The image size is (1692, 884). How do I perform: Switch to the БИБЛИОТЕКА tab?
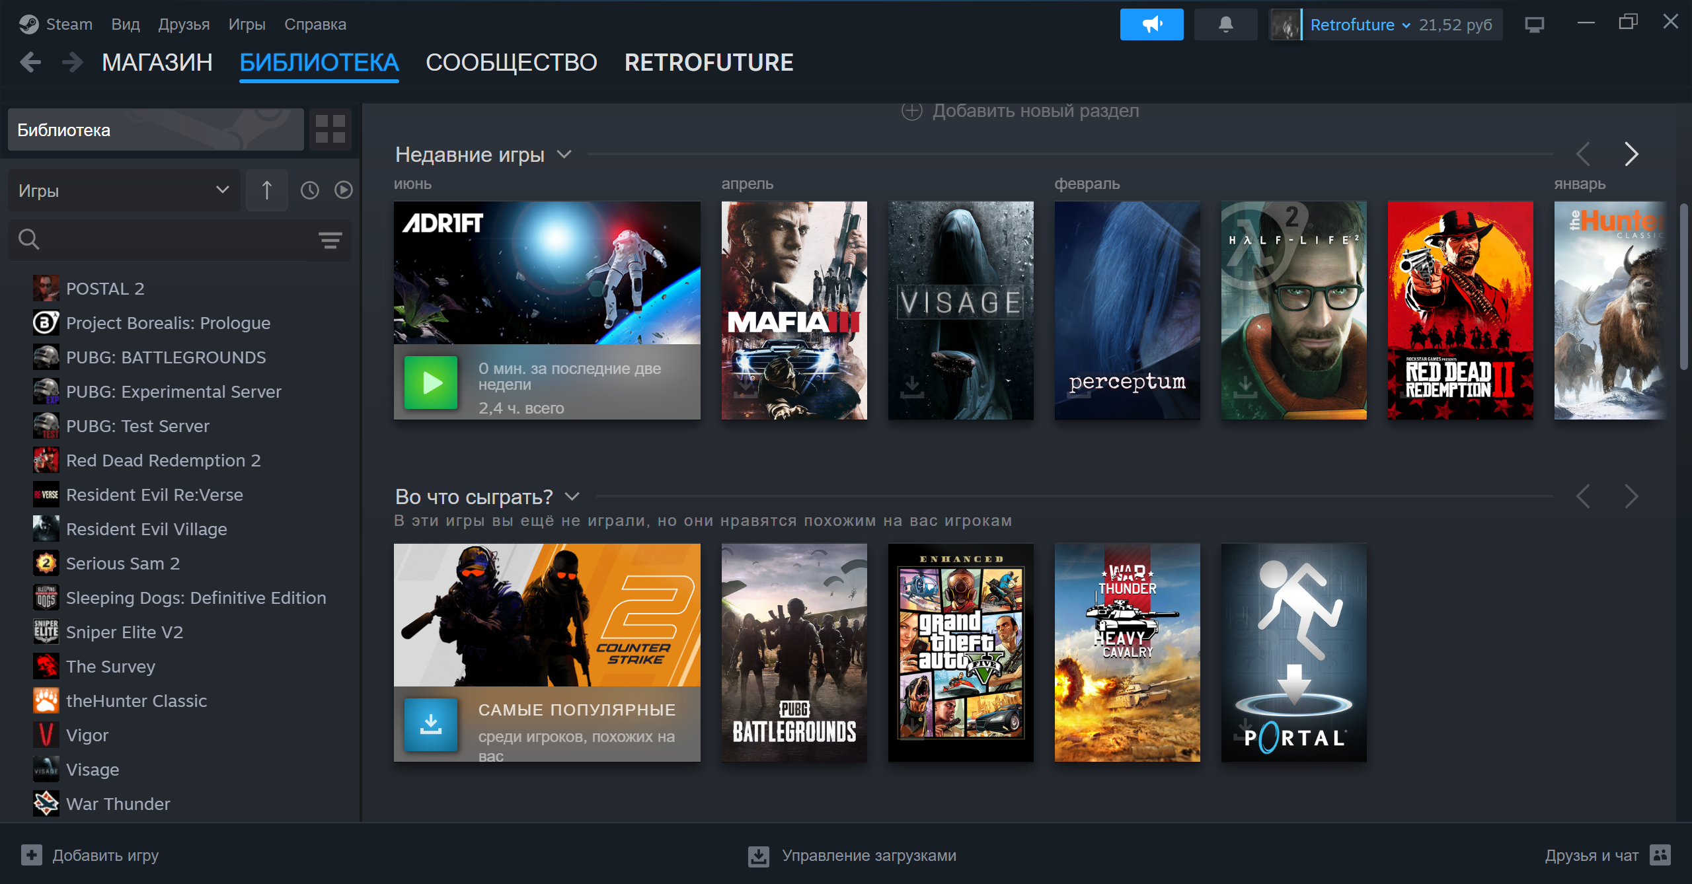(319, 62)
